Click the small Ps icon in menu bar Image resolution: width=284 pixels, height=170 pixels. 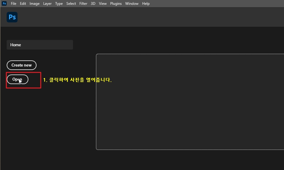click(x=4, y=3)
